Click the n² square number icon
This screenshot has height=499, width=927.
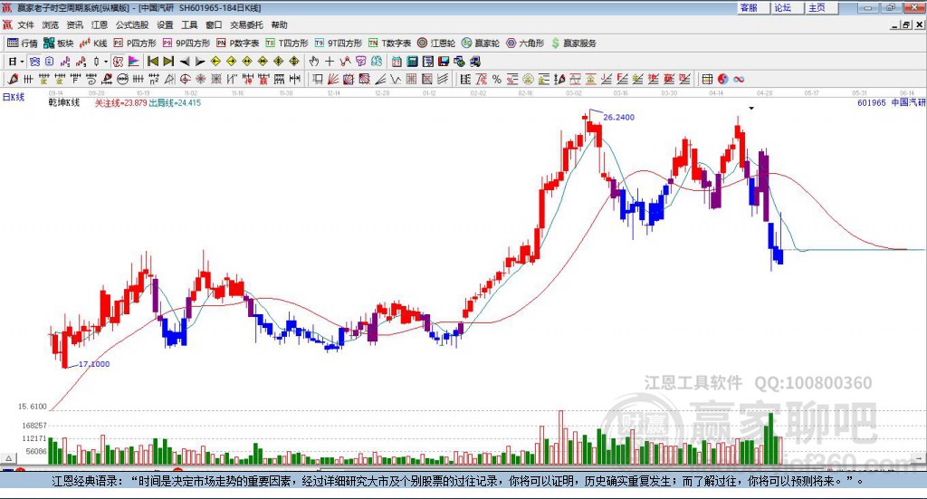coord(154,79)
